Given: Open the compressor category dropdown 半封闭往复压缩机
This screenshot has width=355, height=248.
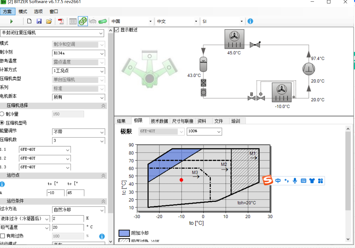Looking at the screenshot, I should 52,33.
